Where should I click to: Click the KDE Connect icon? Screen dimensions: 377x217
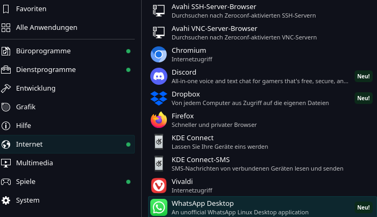[159, 142]
